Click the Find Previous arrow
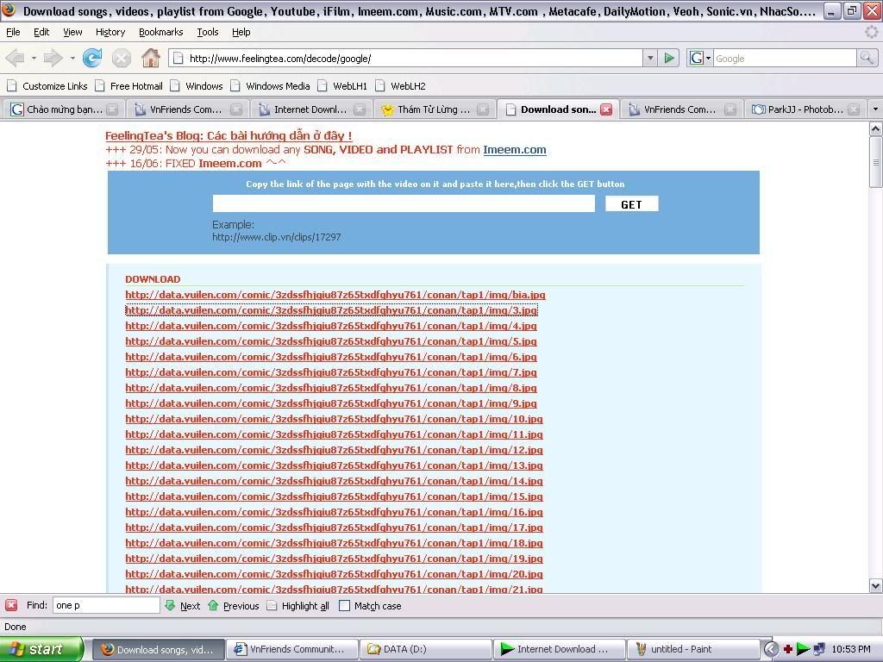The height and width of the screenshot is (662, 883). (213, 605)
